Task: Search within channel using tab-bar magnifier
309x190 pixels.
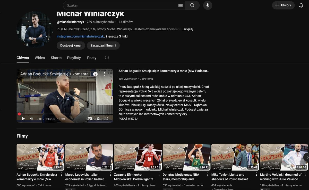Action: coord(107,58)
